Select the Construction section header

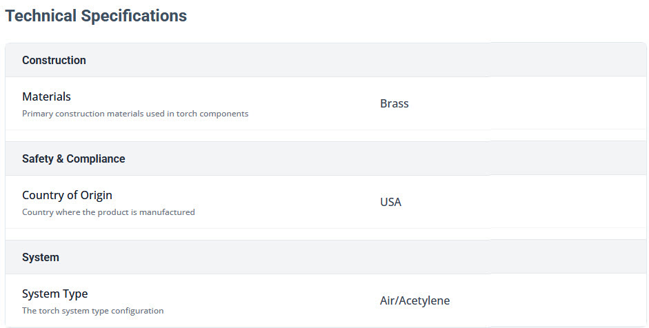click(54, 60)
